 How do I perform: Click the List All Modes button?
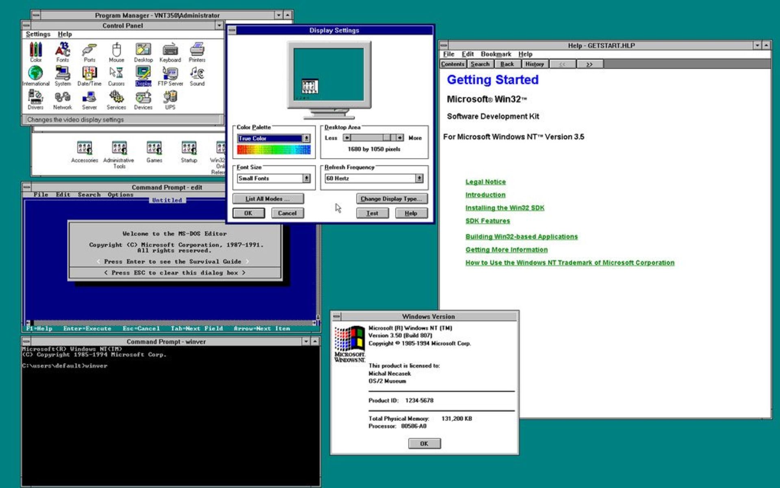(x=267, y=198)
